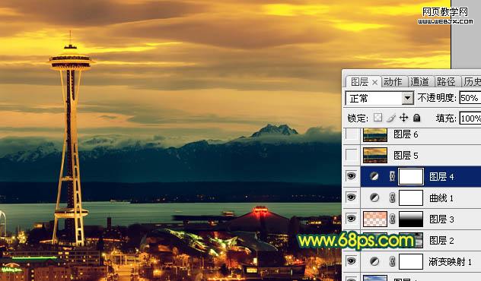Screen dimensions: 481x281
Task: Click mask link icon on 图层 4
Action: 392,176
